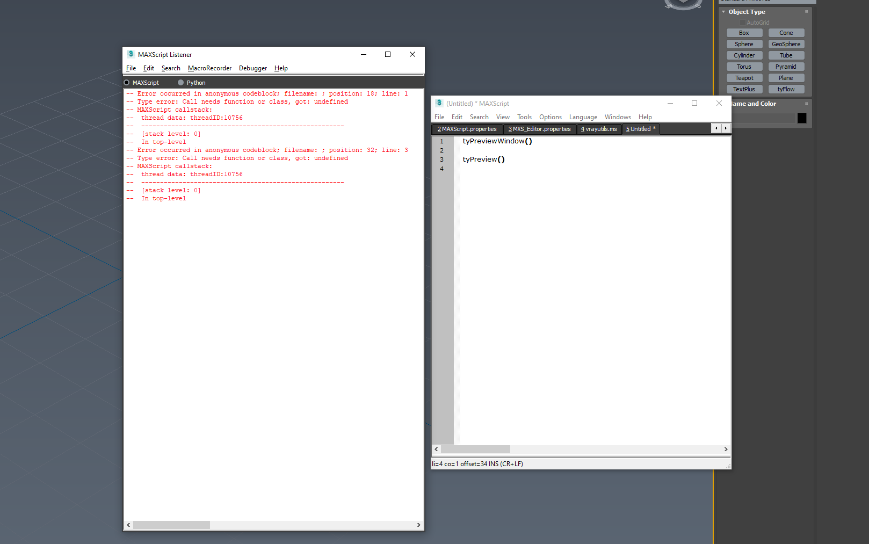Click the black object color swatch
The image size is (869, 544).
802,118
